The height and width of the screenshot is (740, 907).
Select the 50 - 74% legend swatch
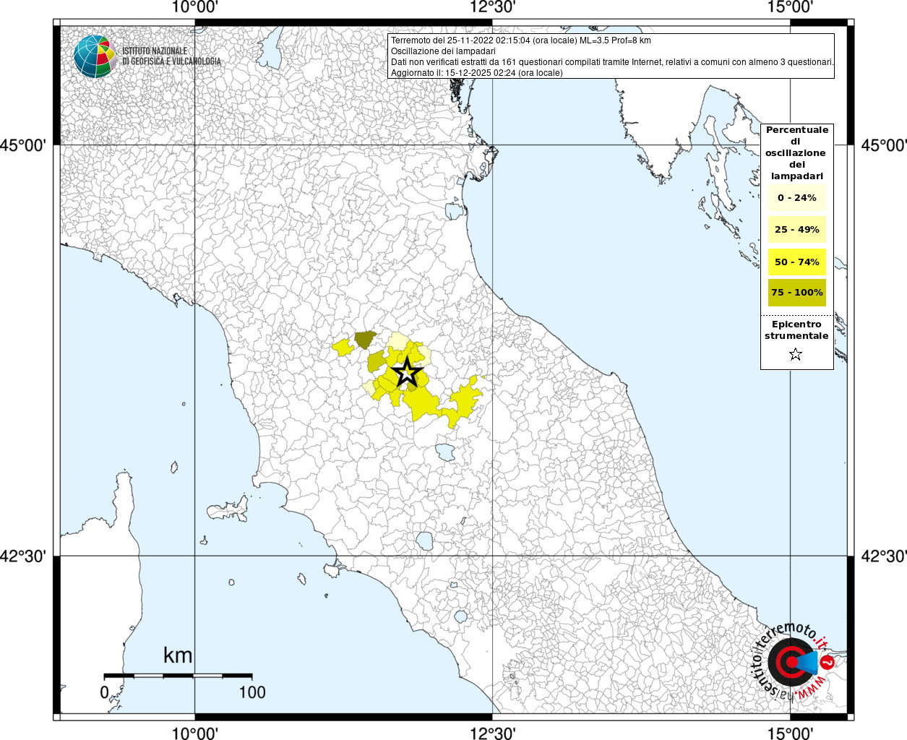pyautogui.click(x=797, y=262)
